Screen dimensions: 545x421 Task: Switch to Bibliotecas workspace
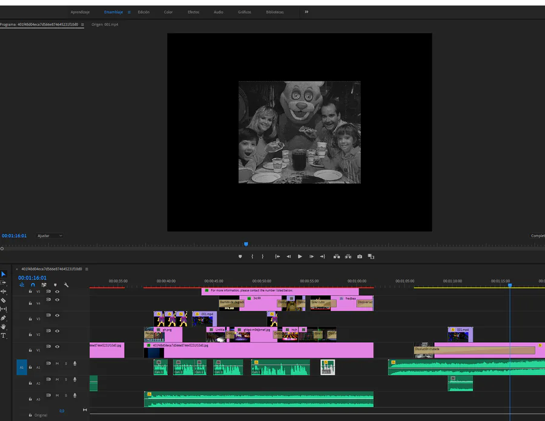[x=274, y=12]
